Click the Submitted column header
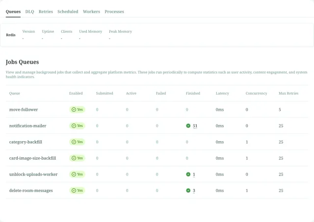The width and height of the screenshot is (314, 222). pos(105,93)
